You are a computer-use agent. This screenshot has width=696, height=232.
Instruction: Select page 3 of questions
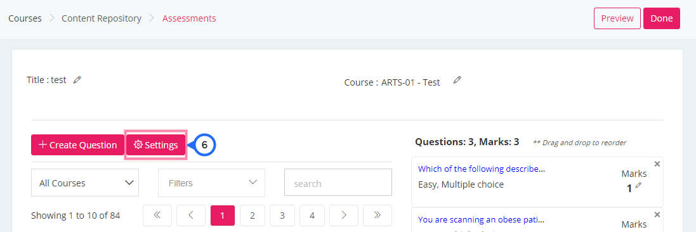(x=282, y=216)
